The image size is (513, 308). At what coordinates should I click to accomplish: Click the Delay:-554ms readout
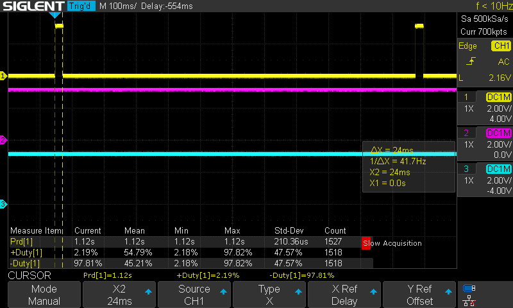click(167, 6)
